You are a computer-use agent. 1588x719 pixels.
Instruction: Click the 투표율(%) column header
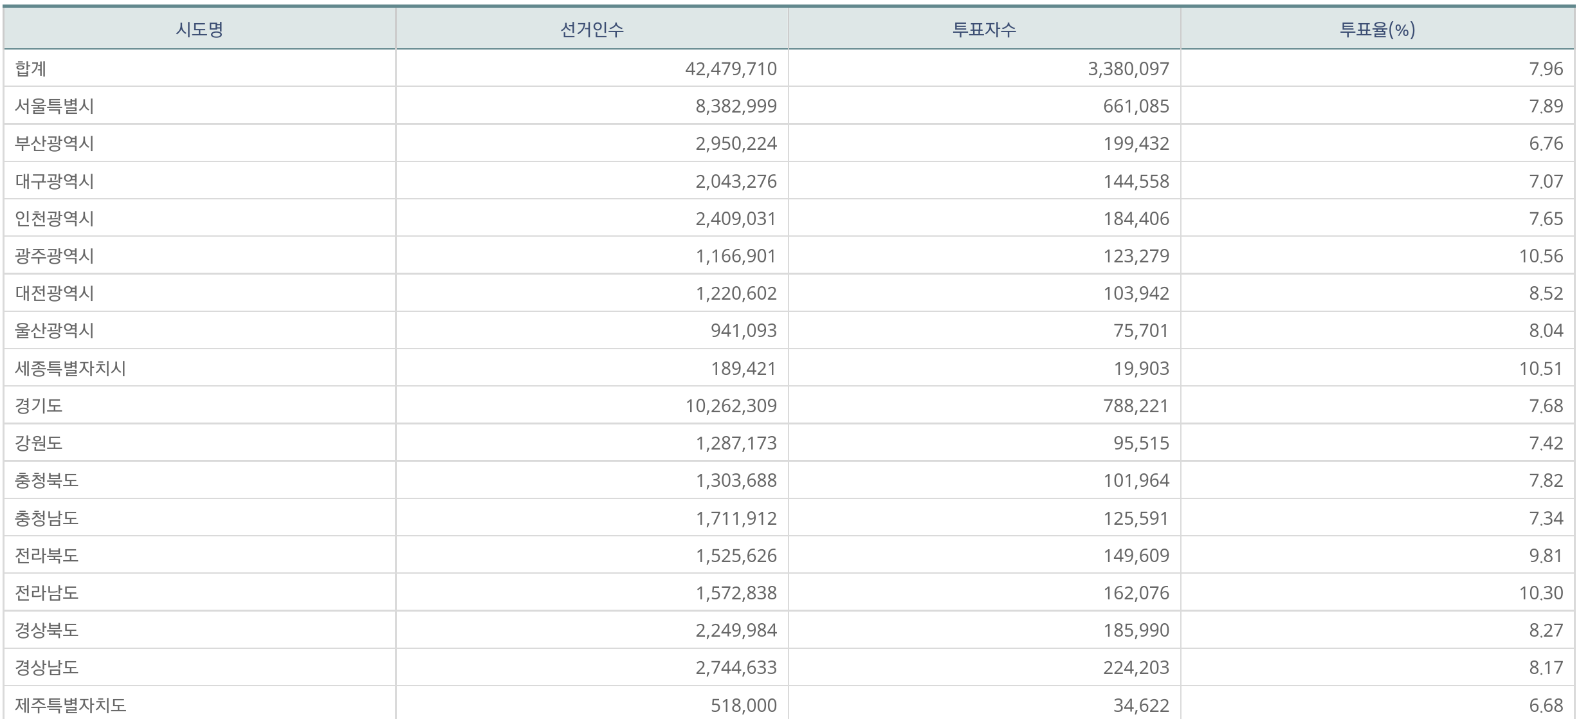tap(1377, 30)
